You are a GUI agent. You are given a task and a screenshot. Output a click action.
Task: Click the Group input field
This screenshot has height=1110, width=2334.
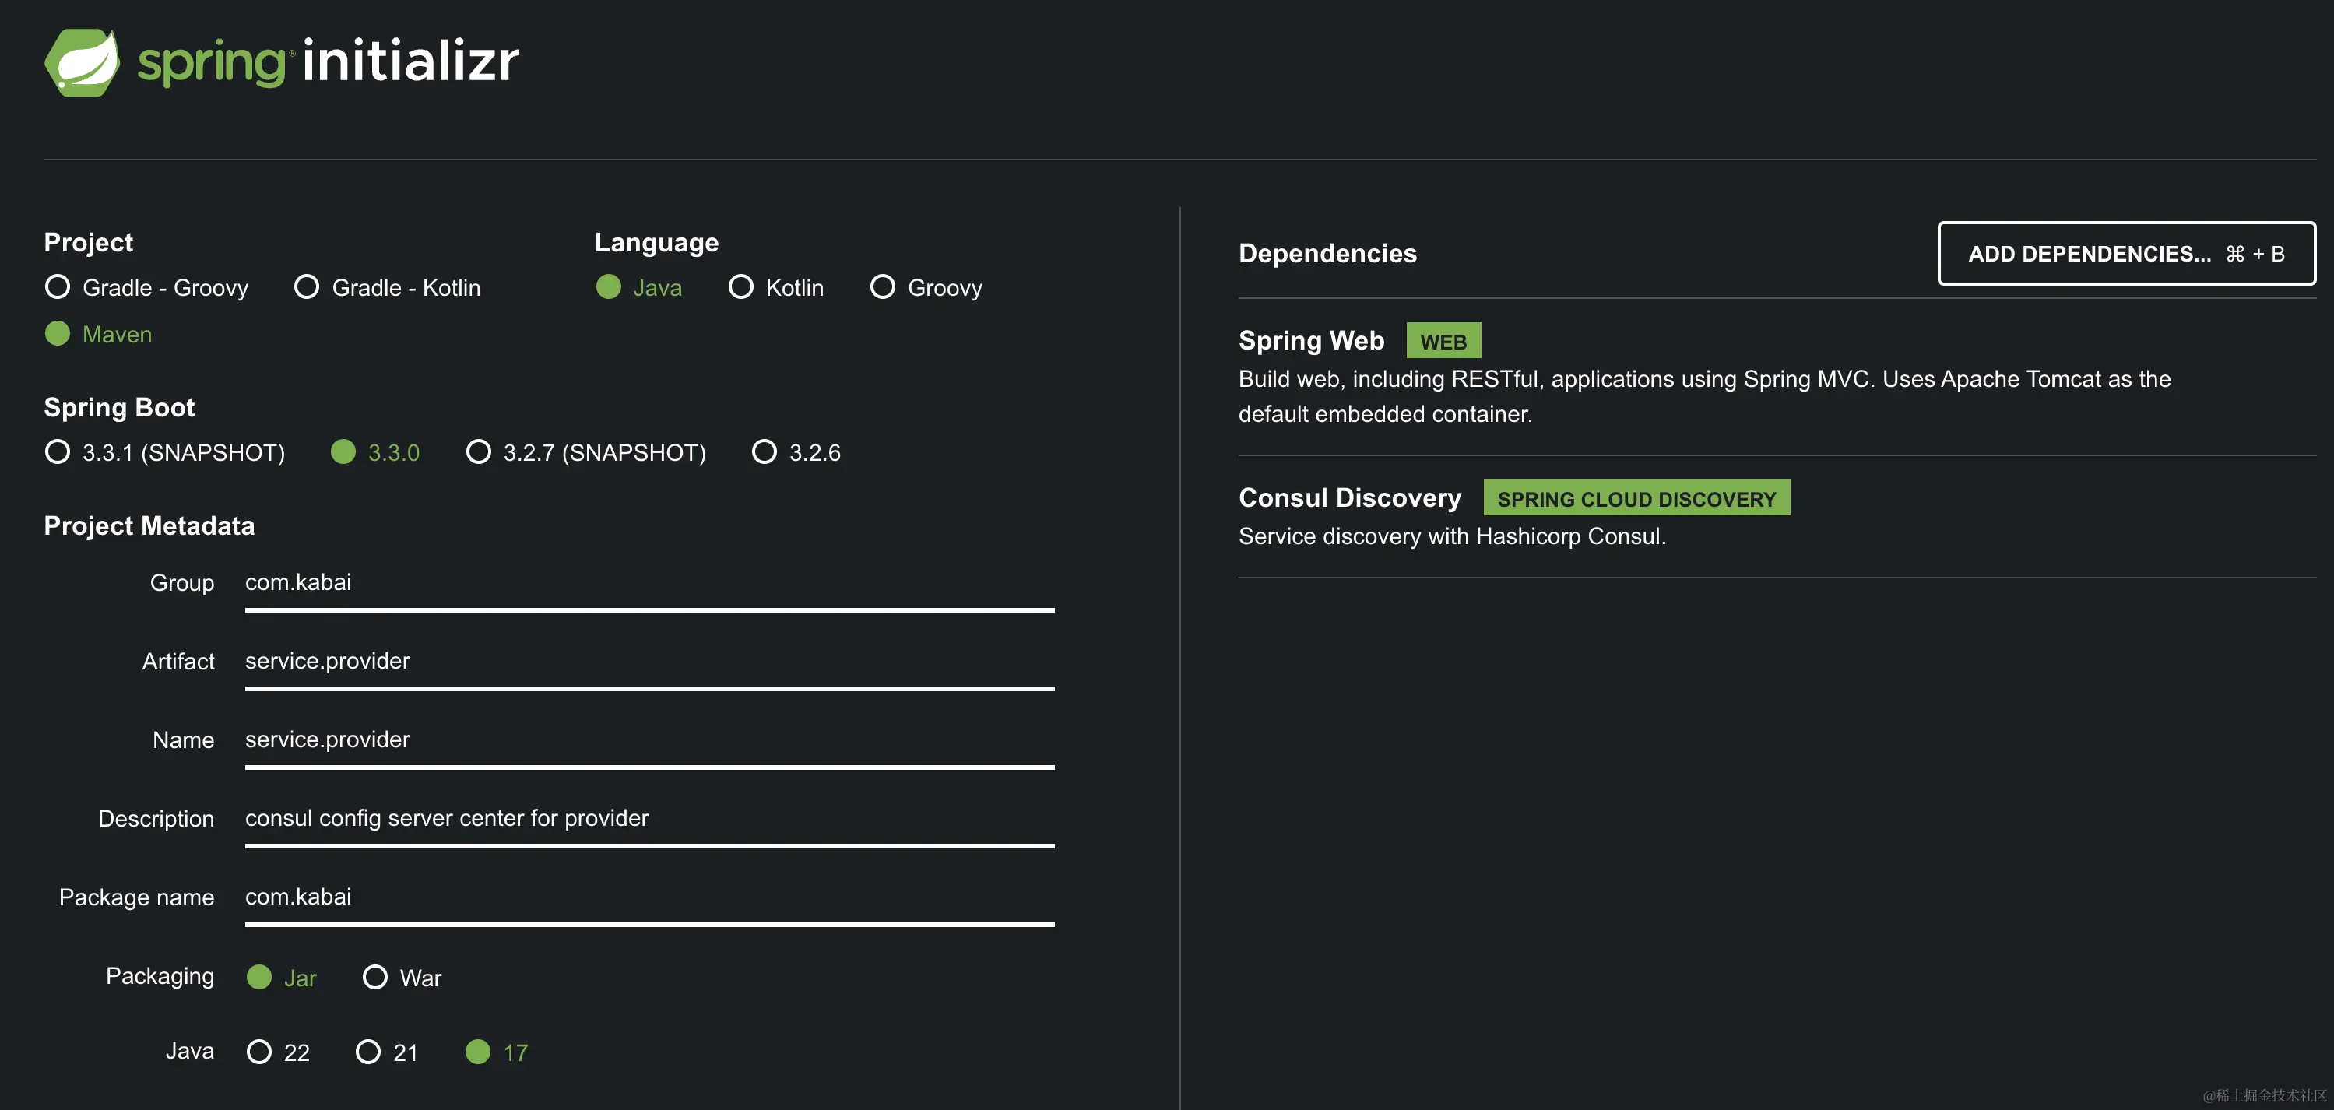point(649,583)
